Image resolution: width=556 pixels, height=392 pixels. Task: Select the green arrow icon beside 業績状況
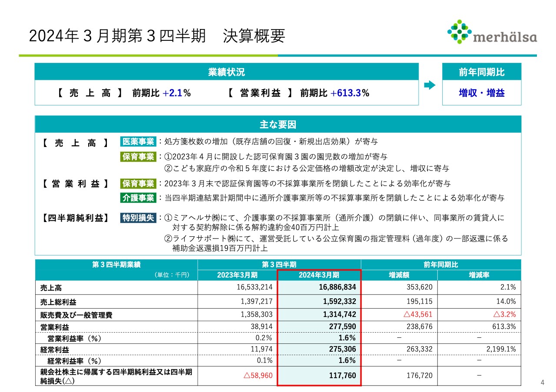pyautogui.click(x=429, y=86)
